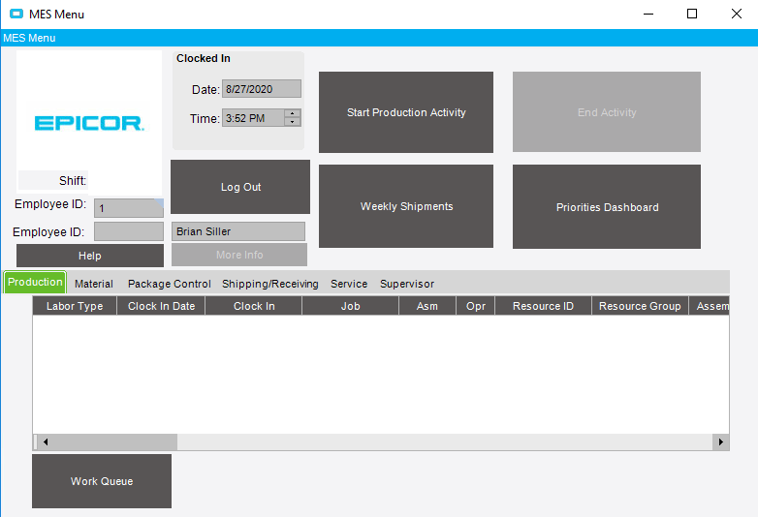The width and height of the screenshot is (758, 517).
Task: Click the More Info button
Action: click(x=239, y=255)
